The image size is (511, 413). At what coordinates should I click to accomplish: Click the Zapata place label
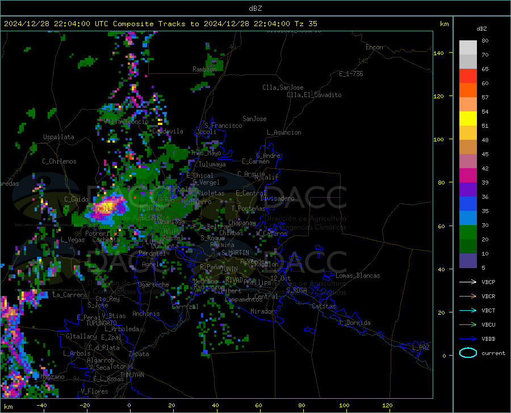coord(139,354)
